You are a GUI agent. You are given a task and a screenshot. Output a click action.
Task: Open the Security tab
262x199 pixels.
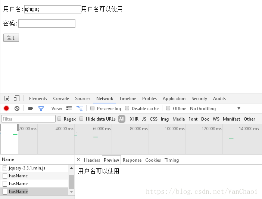(199, 99)
